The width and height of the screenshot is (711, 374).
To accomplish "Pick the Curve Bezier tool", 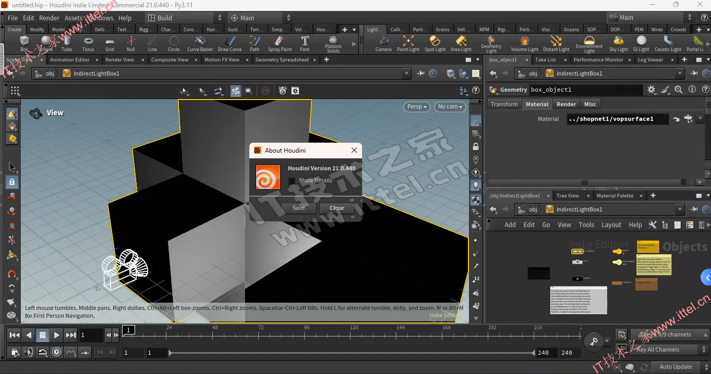I will [200, 43].
